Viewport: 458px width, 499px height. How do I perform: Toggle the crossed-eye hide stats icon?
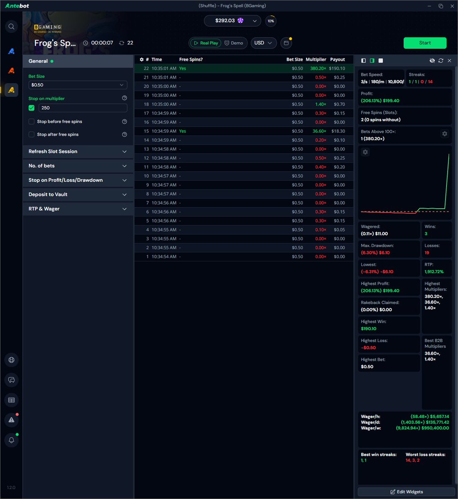(x=432, y=61)
